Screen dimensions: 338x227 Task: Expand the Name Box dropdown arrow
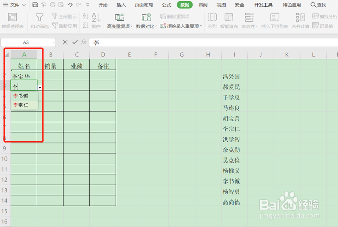click(x=54, y=43)
